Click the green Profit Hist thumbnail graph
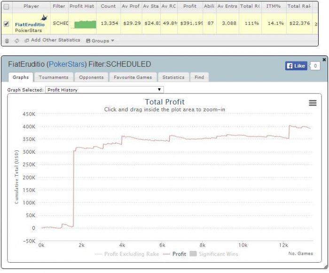Viewport: 329px width, 273px height. coord(83,24)
